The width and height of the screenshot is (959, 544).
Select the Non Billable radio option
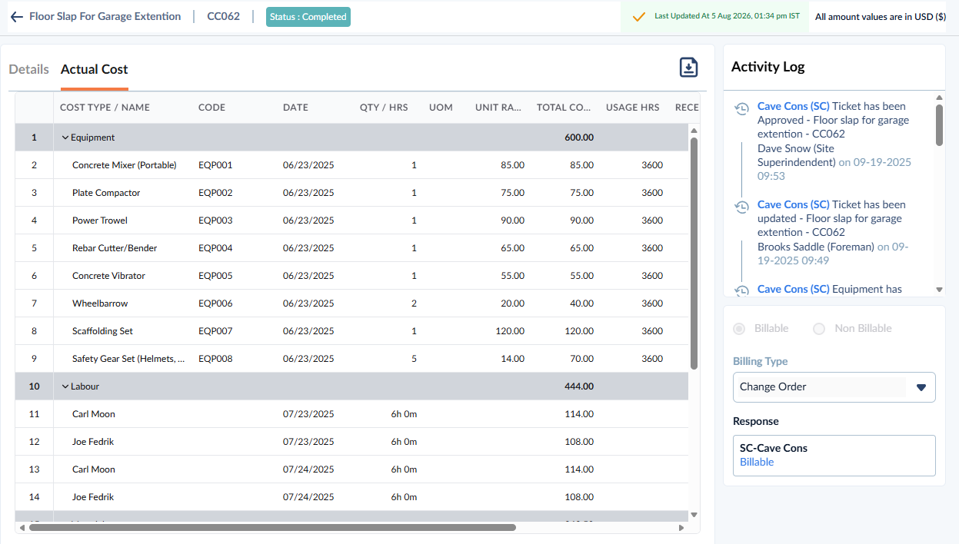pyautogui.click(x=819, y=329)
